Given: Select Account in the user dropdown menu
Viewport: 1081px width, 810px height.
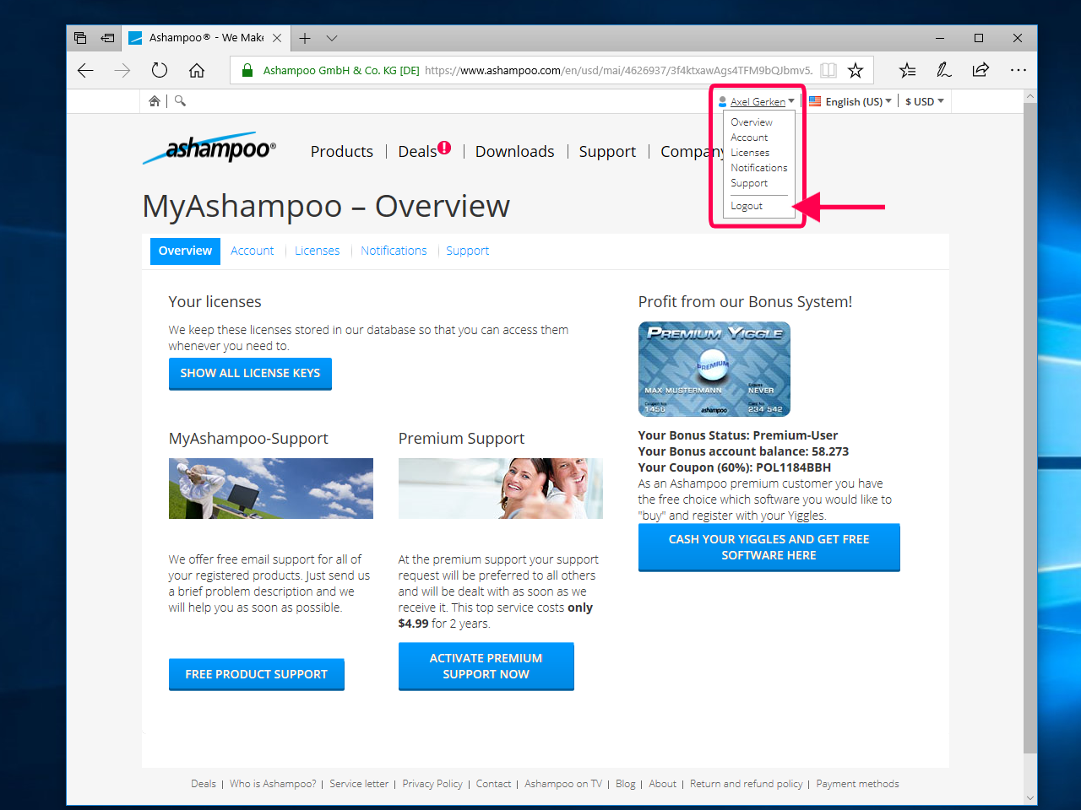Looking at the screenshot, I should (x=749, y=138).
